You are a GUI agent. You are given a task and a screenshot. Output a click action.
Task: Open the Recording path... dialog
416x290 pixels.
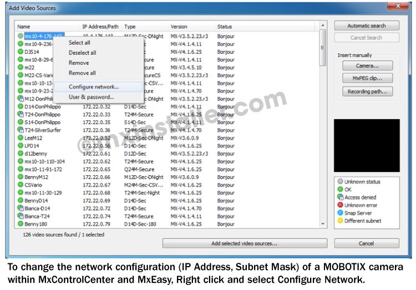tap(367, 91)
